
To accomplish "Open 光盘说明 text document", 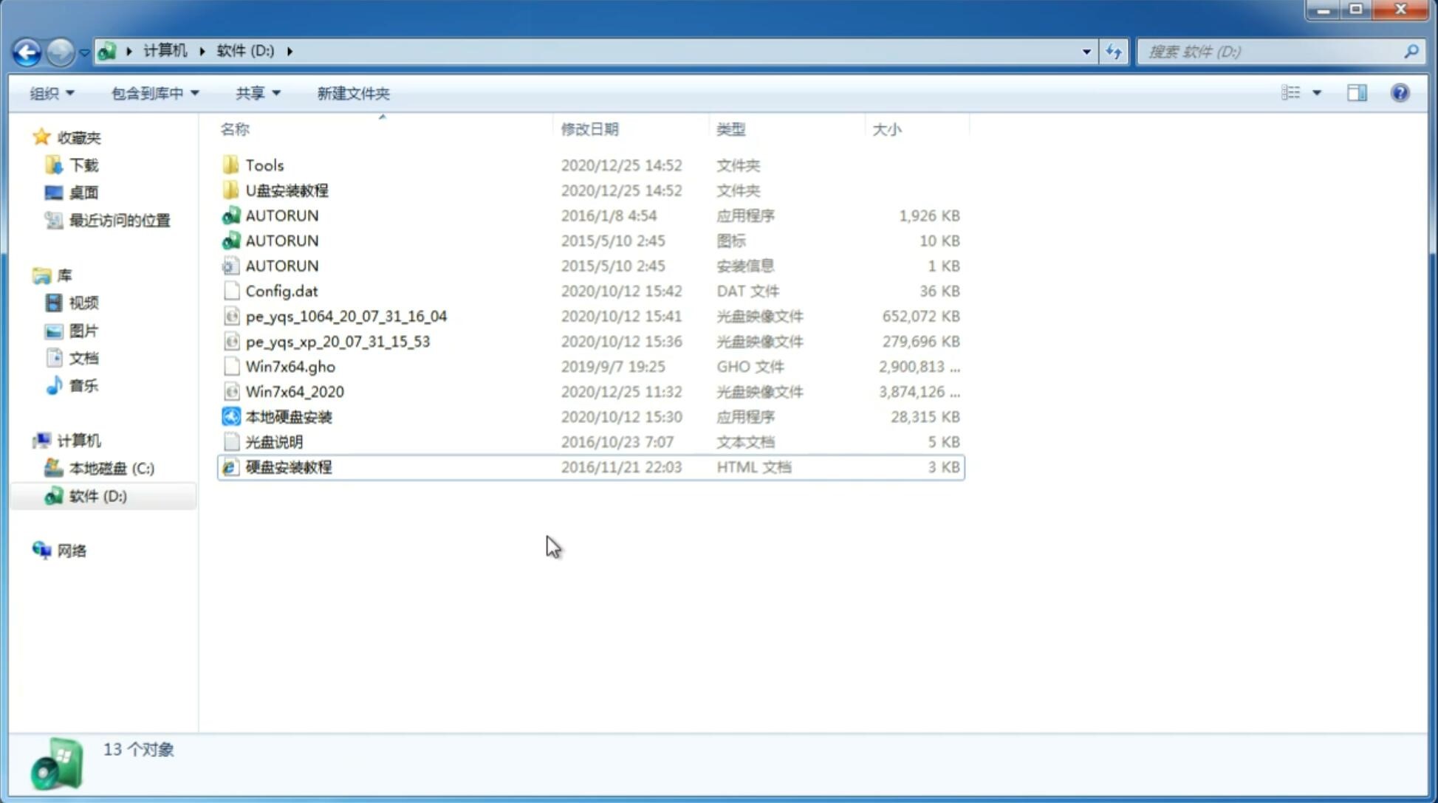I will [x=273, y=442].
